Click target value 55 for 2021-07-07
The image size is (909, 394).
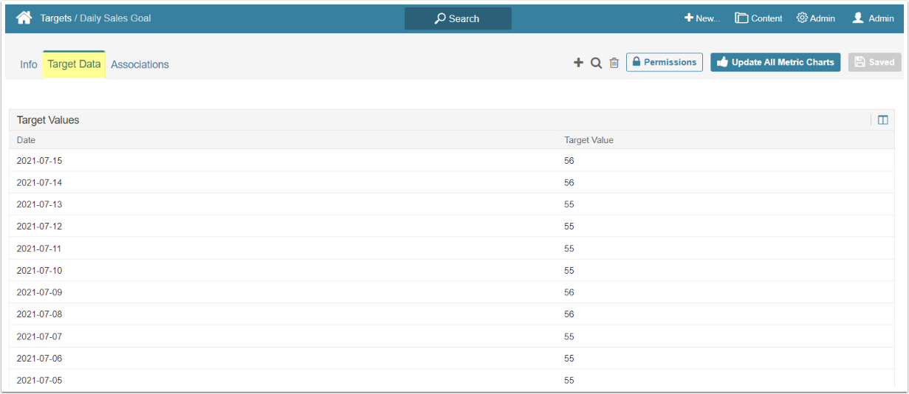pyautogui.click(x=569, y=336)
